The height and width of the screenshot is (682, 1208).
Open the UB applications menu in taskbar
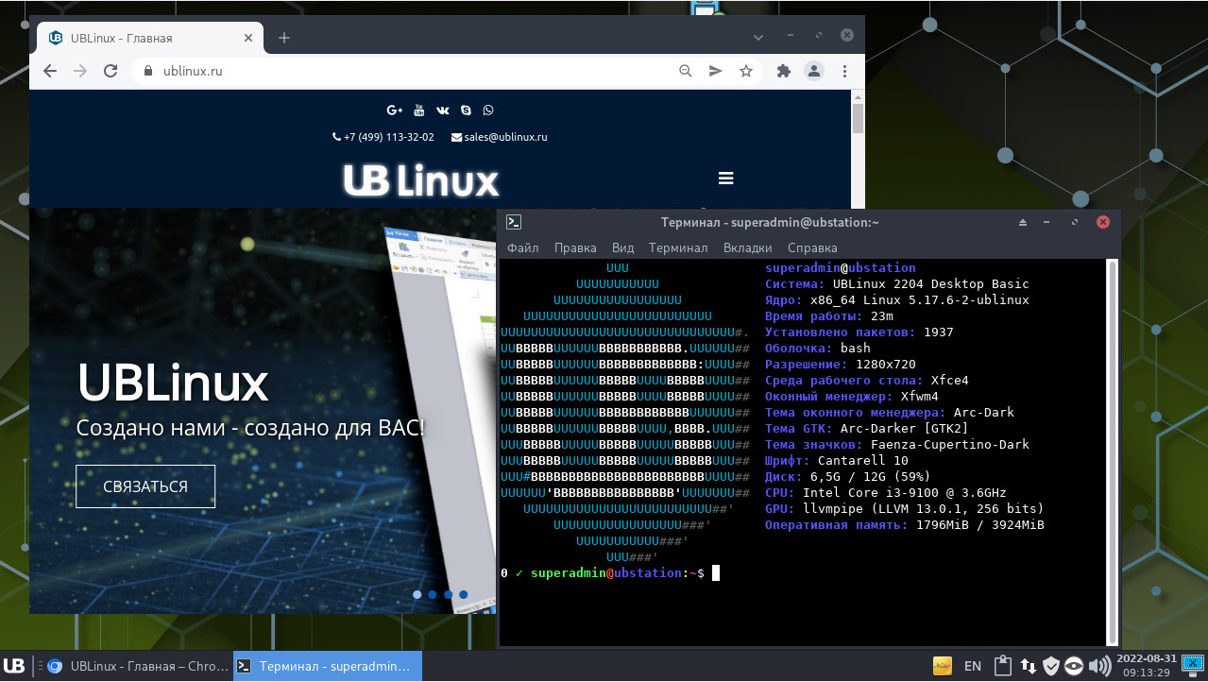14,666
